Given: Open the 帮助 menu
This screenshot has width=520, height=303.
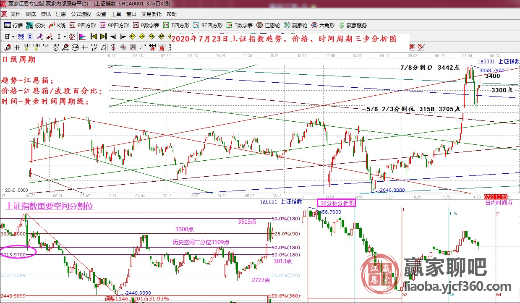Looking at the screenshot, I should point(172,14).
